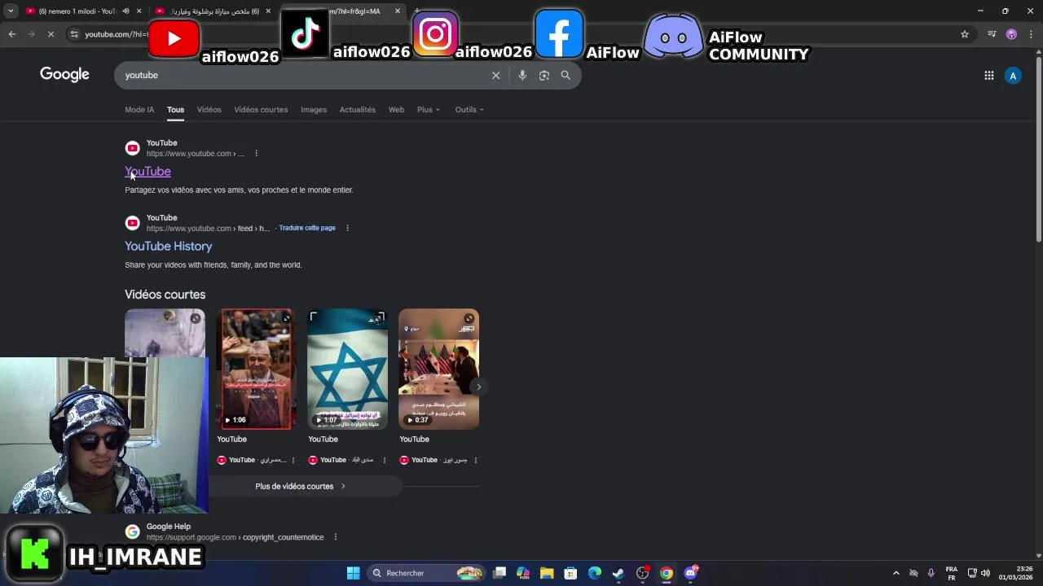
Task: Open options for the 1:06 short video
Action: 293,460
